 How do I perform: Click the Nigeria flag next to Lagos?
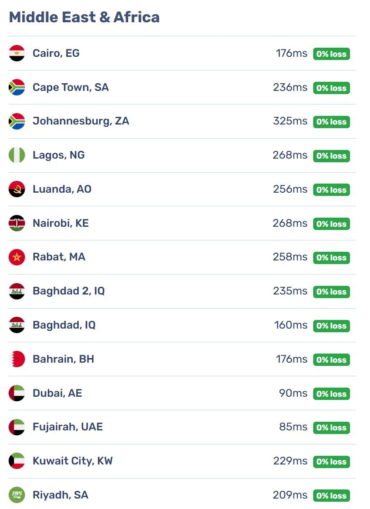click(x=16, y=155)
